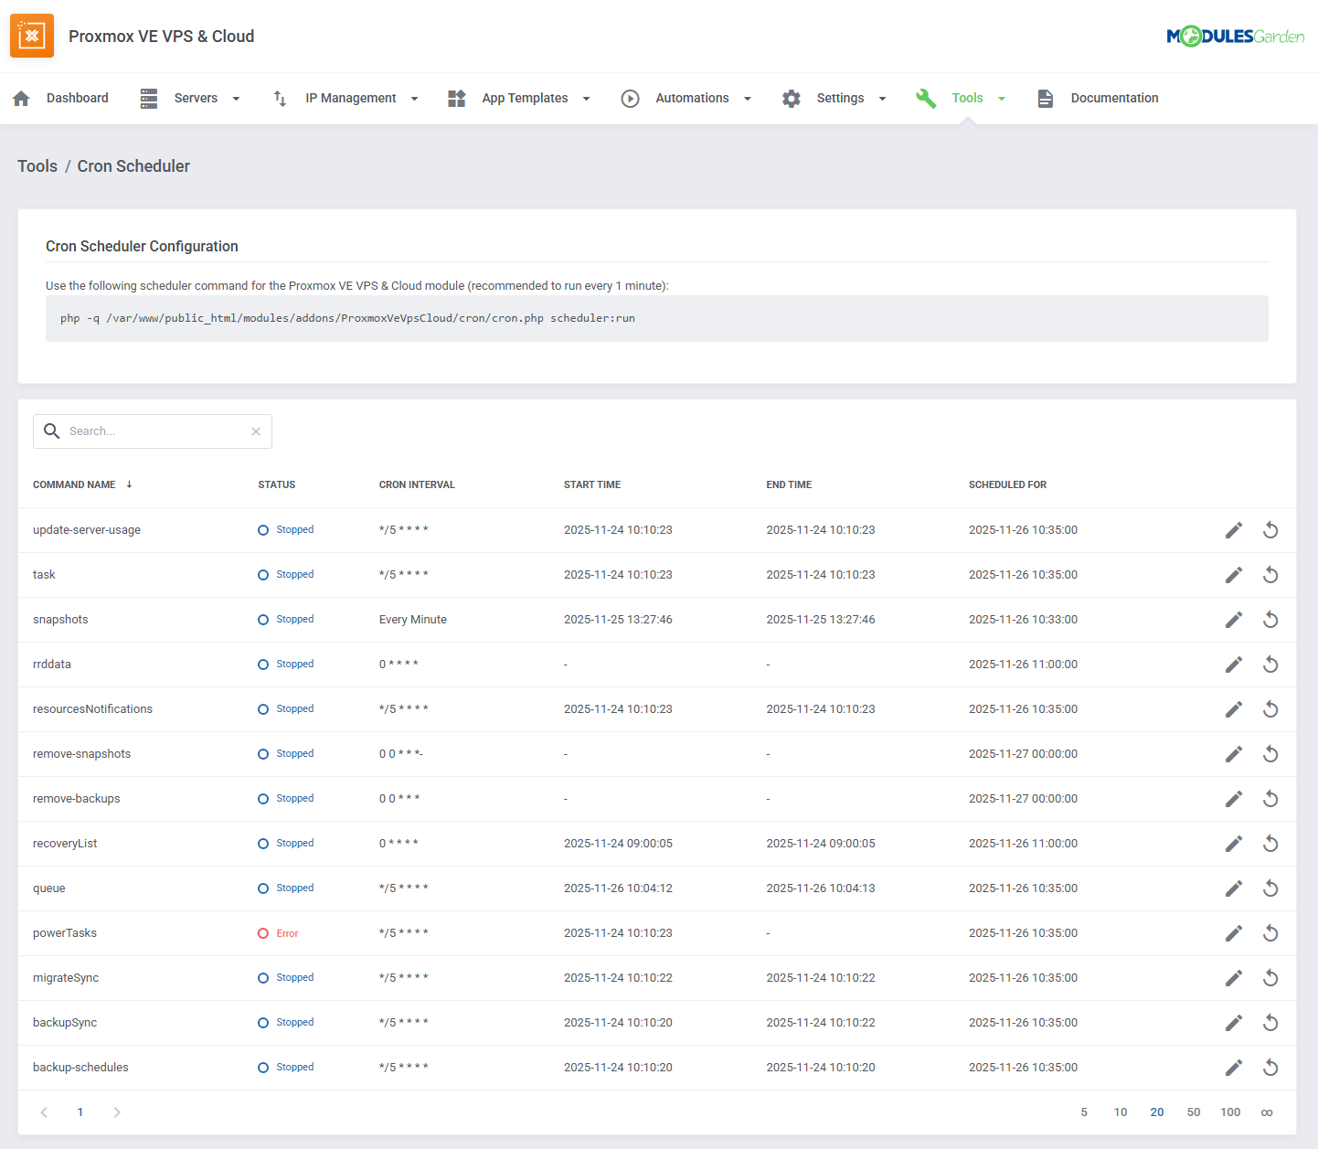The height and width of the screenshot is (1149, 1318).
Task: Edit the migrateSync cron entry
Action: [x=1234, y=978]
